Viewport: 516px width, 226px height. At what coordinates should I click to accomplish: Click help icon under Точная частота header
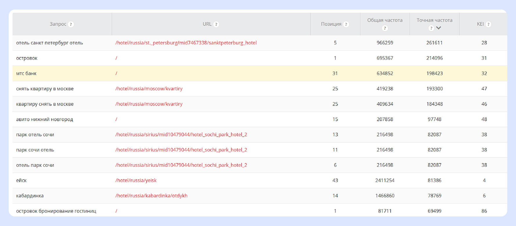tap(431, 28)
